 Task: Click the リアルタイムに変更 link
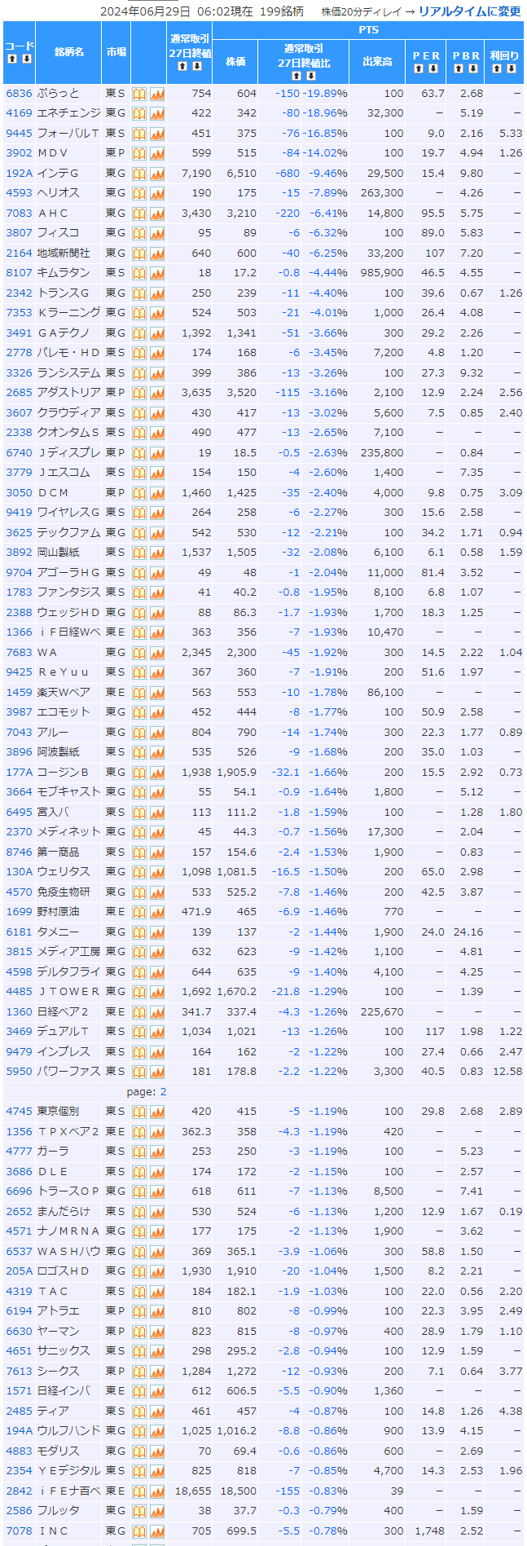[x=469, y=11]
